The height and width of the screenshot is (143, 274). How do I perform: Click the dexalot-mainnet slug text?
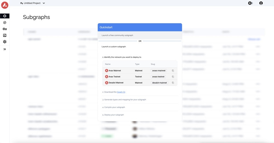point(159,83)
